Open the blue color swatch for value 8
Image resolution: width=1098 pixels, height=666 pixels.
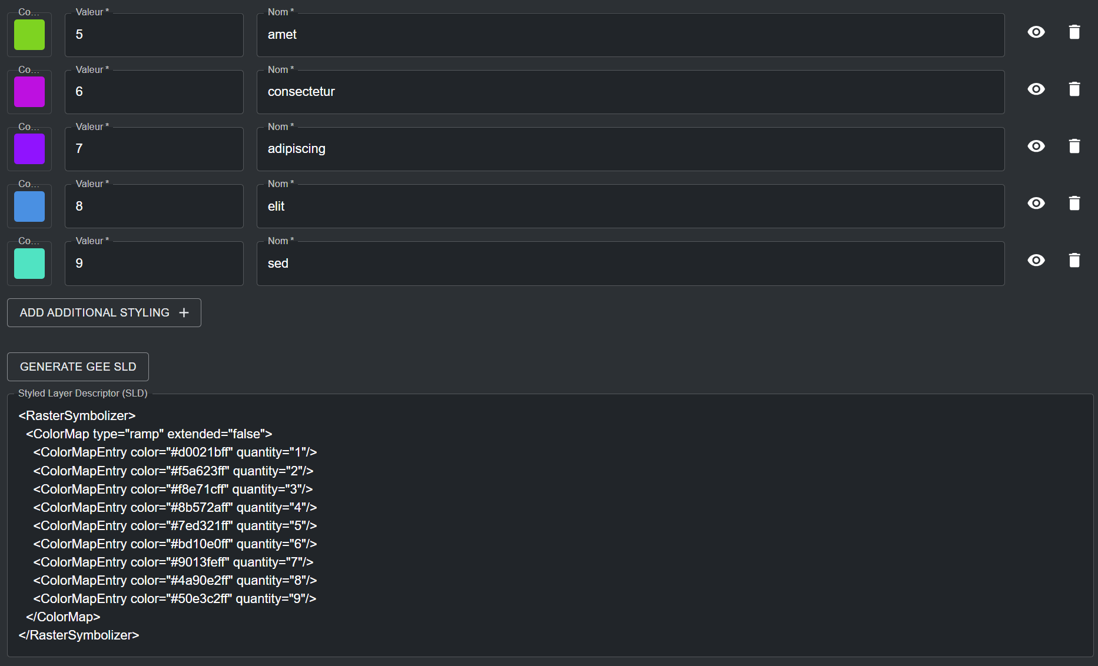tap(29, 207)
